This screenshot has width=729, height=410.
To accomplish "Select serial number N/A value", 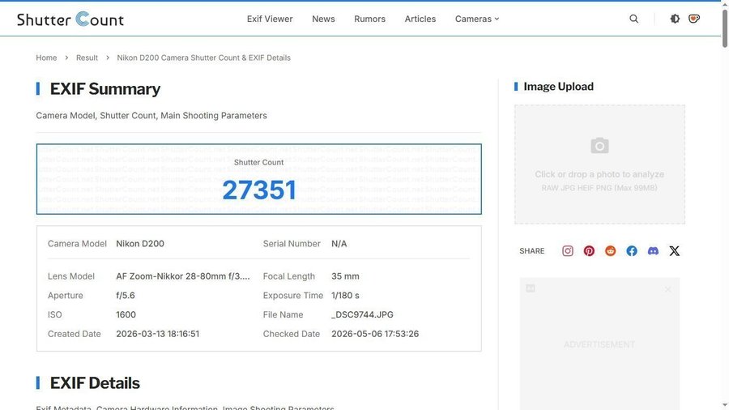I will pos(339,244).
